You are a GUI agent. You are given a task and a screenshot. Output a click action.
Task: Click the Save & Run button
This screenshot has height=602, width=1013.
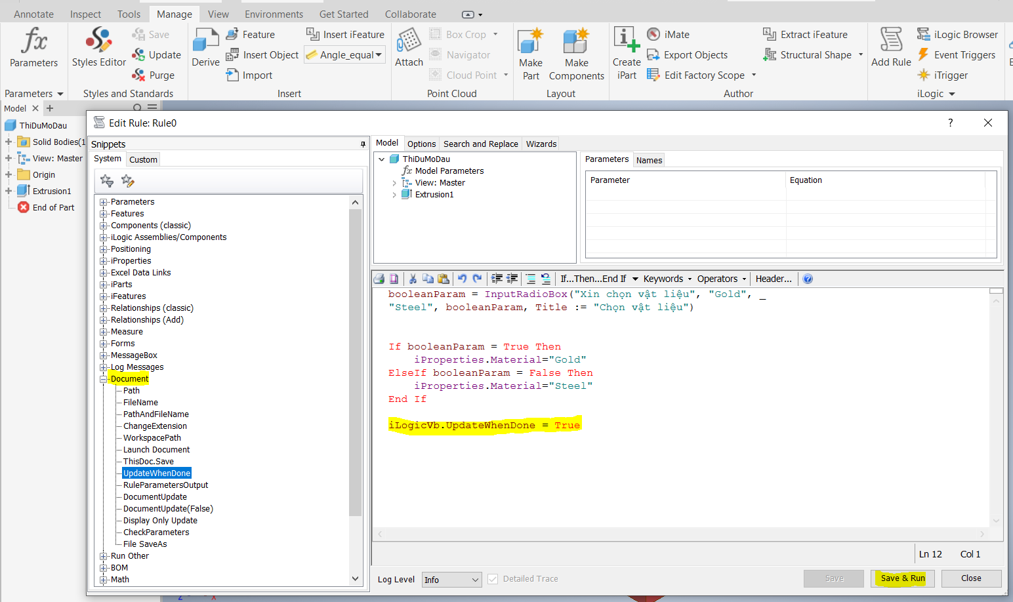(x=902, y=578)
